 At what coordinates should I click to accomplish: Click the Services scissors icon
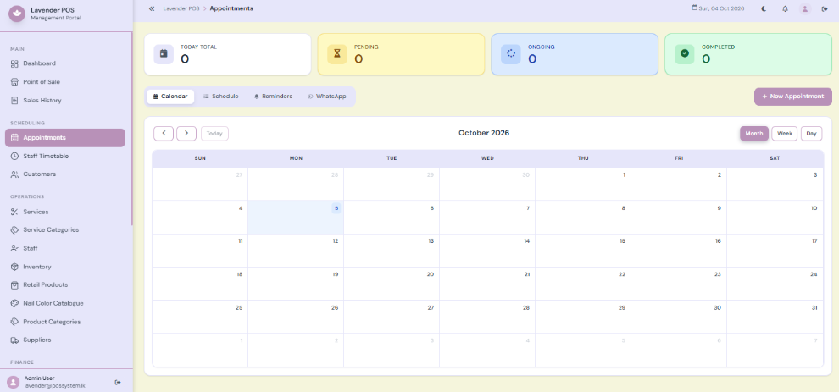14,212
